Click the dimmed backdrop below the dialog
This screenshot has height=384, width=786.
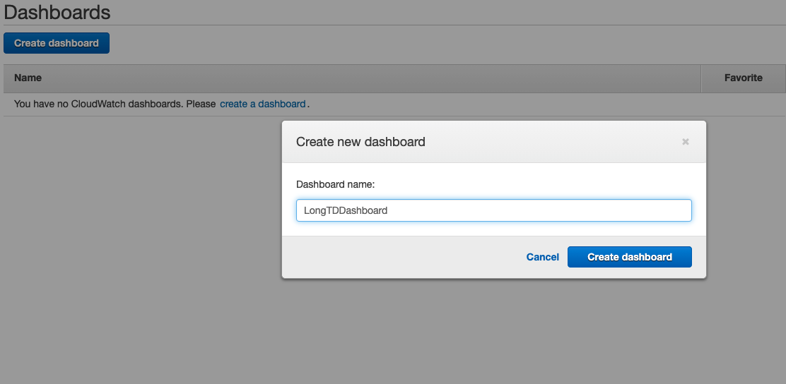493,332
